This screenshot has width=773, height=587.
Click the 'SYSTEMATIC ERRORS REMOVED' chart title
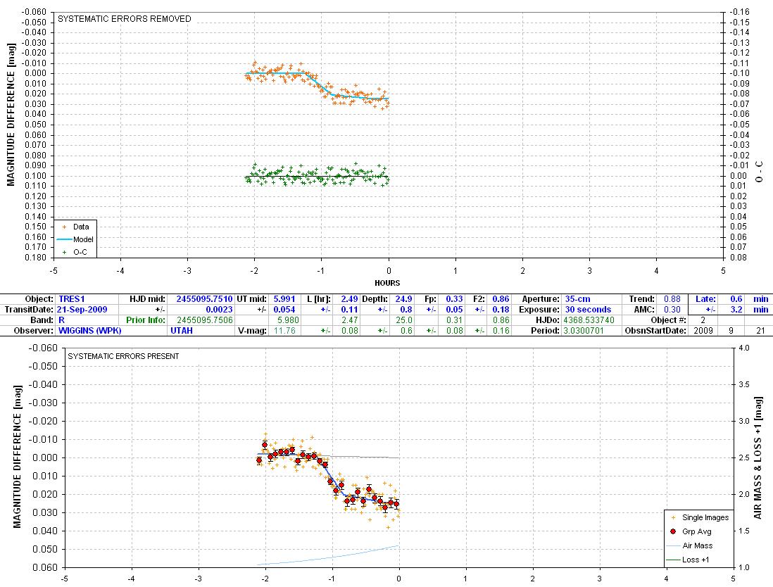[x=124, y=19]
